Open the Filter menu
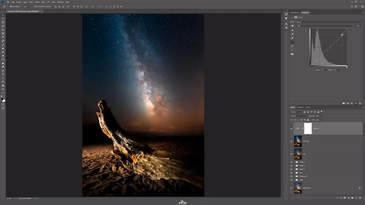This screenshot has height=205, width=365. pyautogui.click(x=43, y=2)
